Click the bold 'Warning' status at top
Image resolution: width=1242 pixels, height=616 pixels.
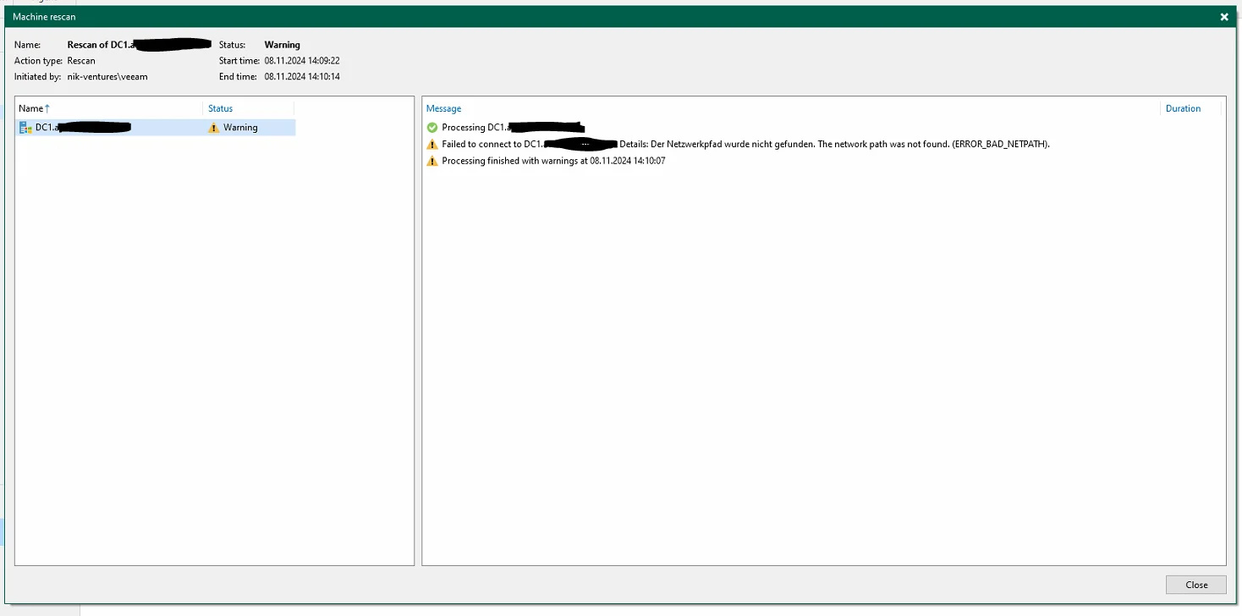coord(282,45)
